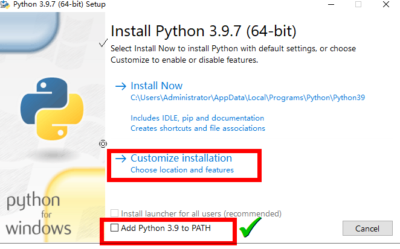This screenshot has height=249, width=400.
Task: Enable Add Python 3.9 to PATH
Action: point(115,229)
